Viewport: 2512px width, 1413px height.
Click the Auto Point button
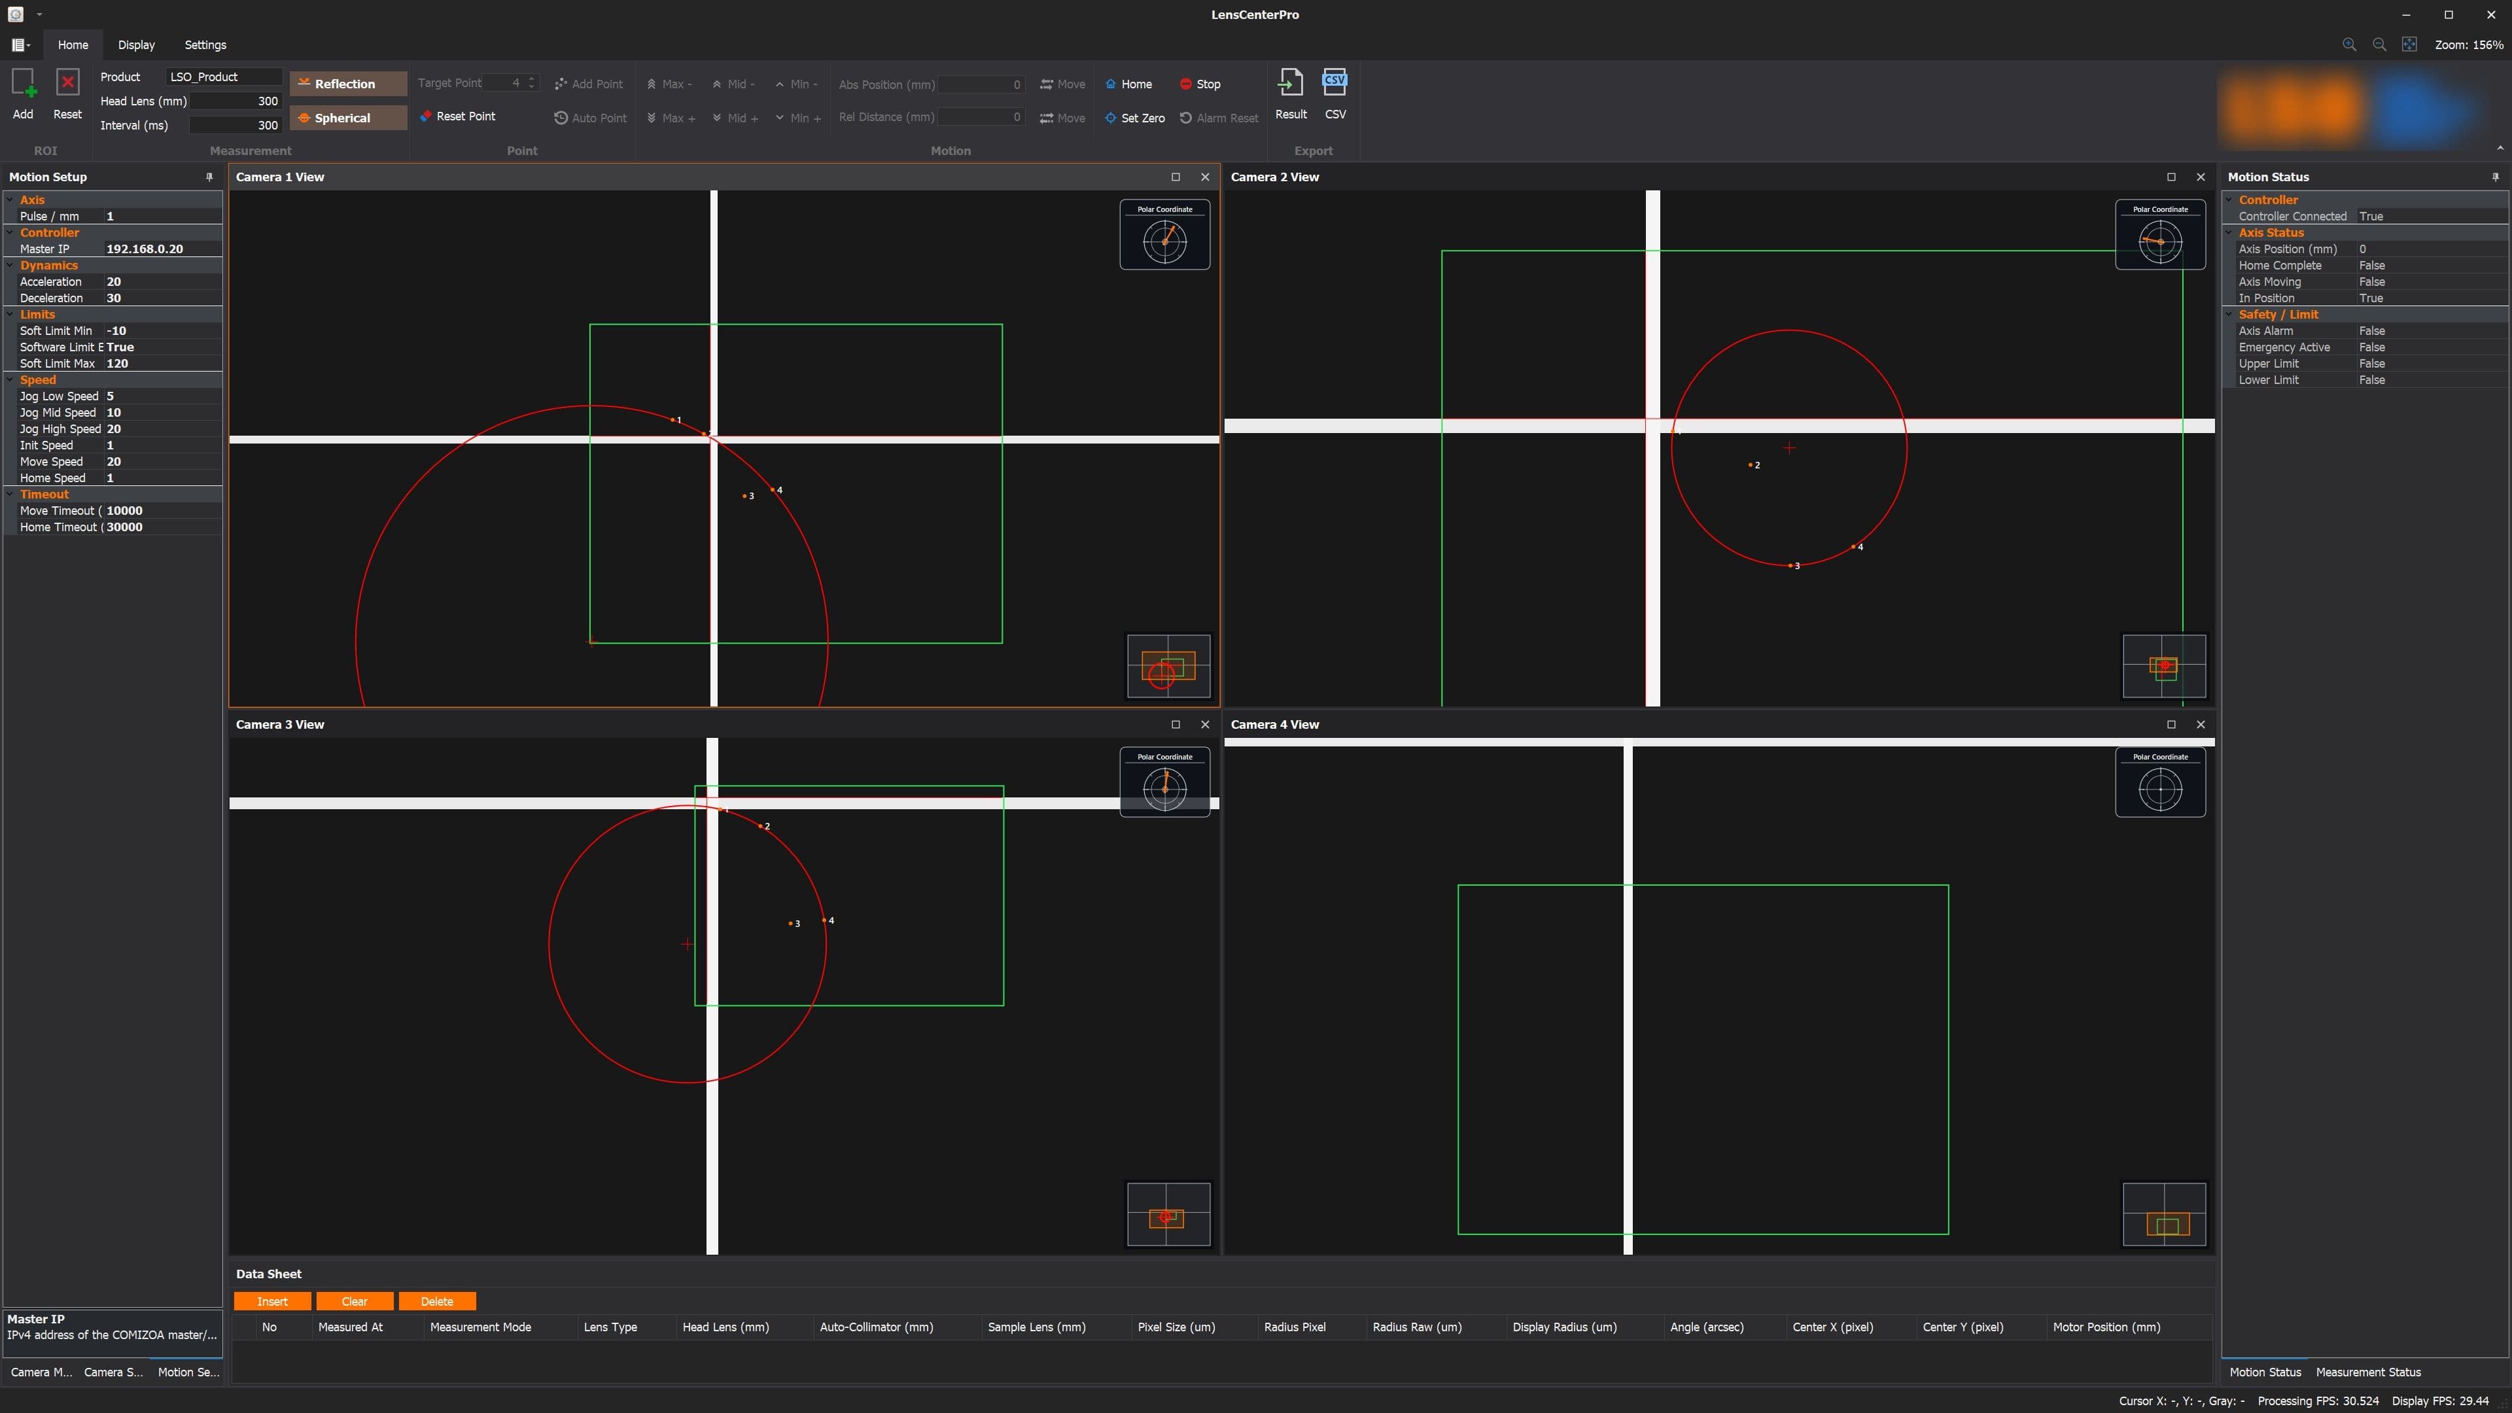(591, 118)
